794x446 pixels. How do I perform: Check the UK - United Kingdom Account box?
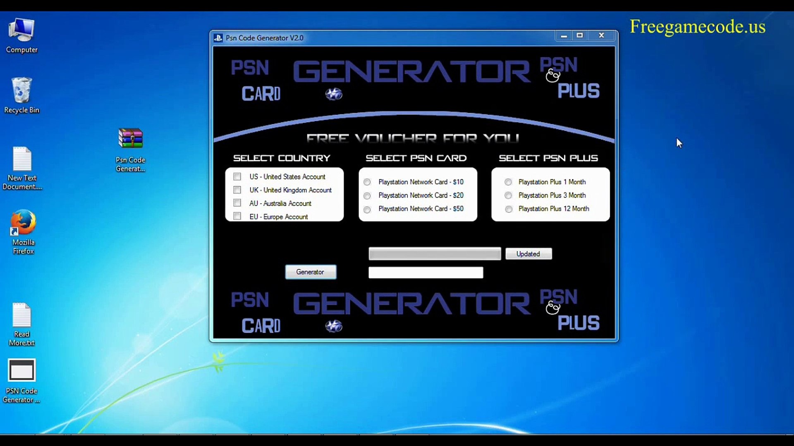pyautogui.click(x=237, y=190)
